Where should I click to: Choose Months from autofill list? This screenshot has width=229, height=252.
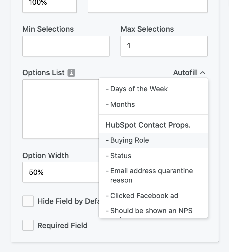point(153,104)
